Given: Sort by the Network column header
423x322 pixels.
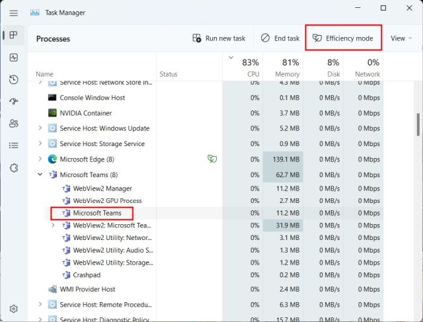Looking at the screenshot, I should [x=363, y=67].
